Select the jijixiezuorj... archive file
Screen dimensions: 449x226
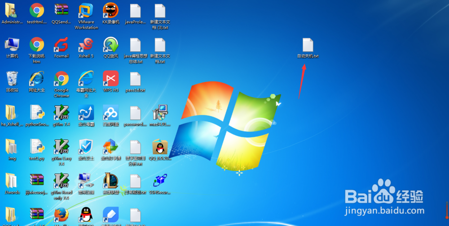pyautogui.click(x=37, y=184)
